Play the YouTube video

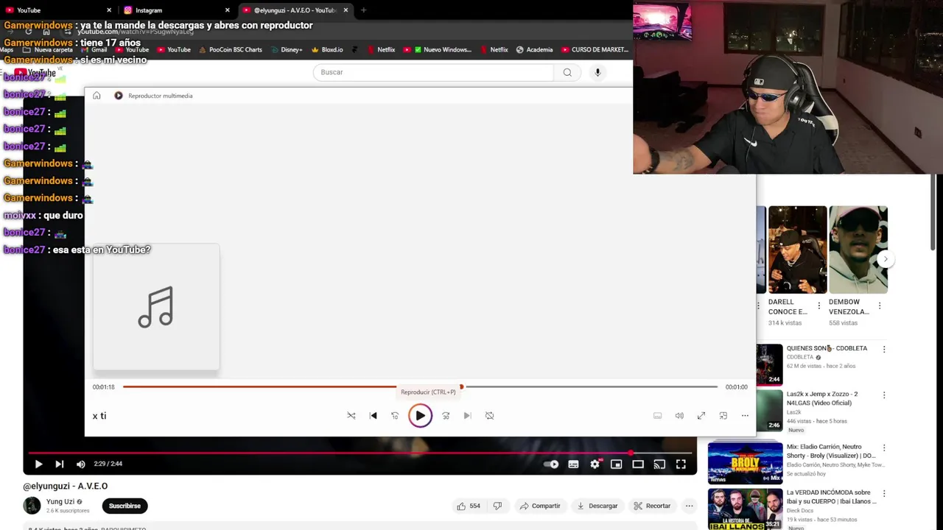38,464
